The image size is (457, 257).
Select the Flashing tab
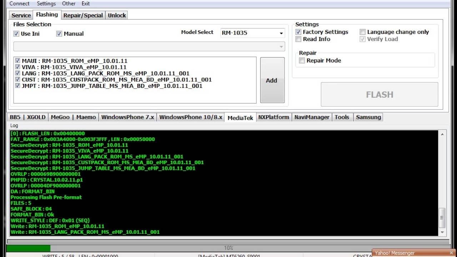(x=47, y=15)
